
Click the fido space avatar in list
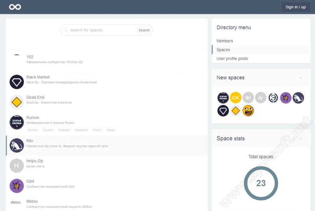17,145
